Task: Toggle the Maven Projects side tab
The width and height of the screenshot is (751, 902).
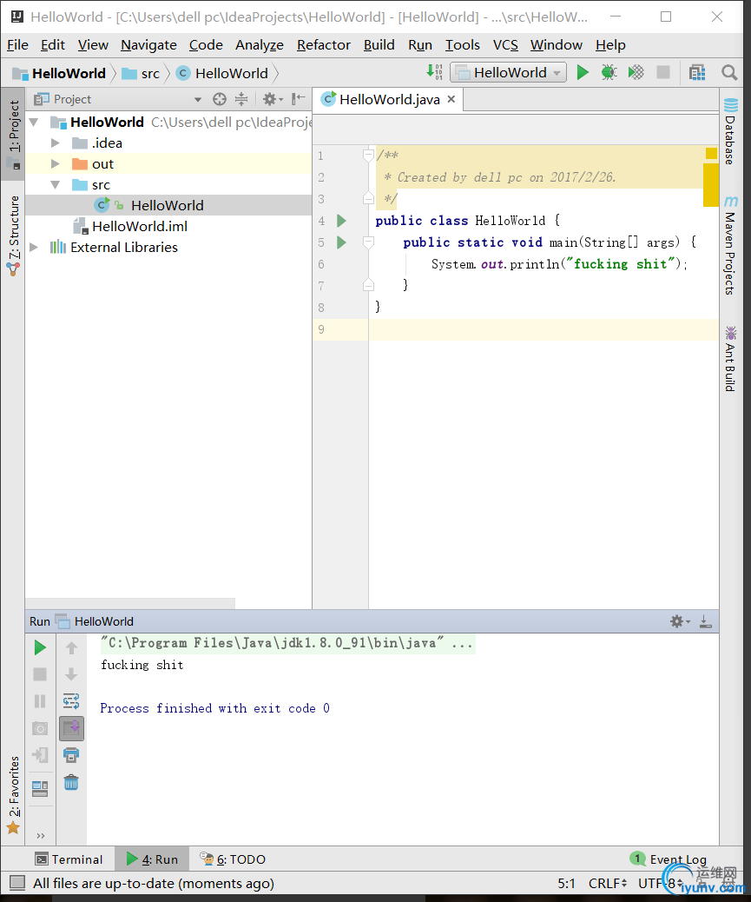Action: coord(730,246)
